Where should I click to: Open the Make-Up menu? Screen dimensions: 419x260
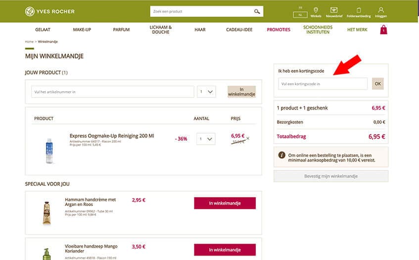[82, 30]
